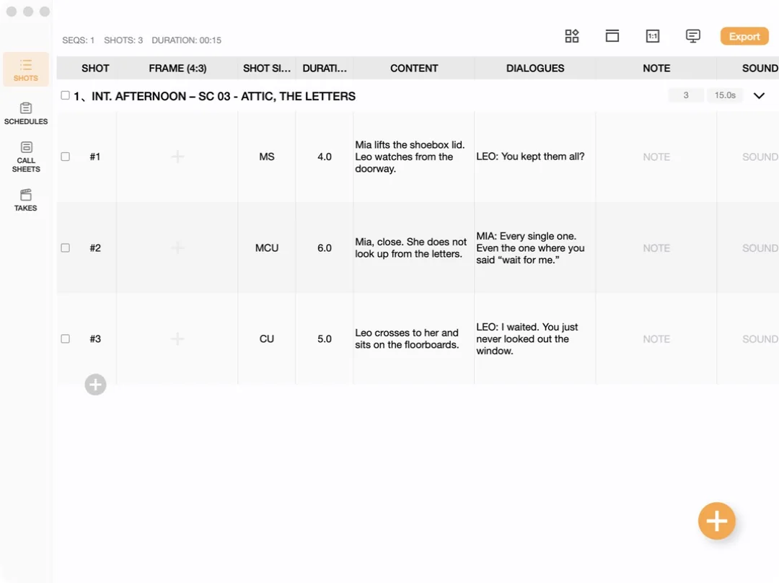
Task: Edit dialogue 'LEO: You kept them all?'
Action: [x=530, y=157]
